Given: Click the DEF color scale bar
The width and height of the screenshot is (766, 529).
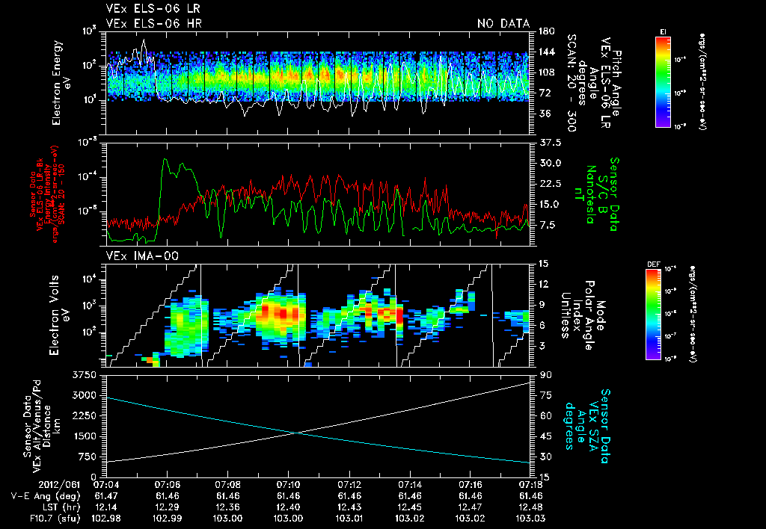Looking at the screenshot, I should tap(653, 315).
